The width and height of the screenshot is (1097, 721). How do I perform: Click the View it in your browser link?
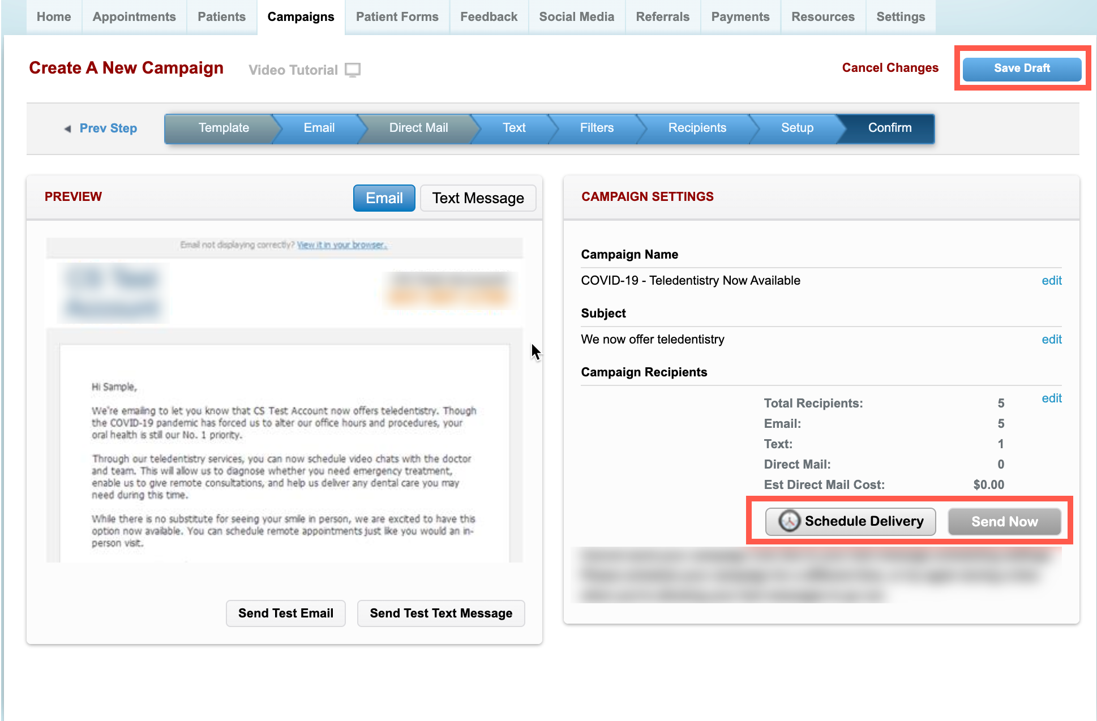coord(341,244)
